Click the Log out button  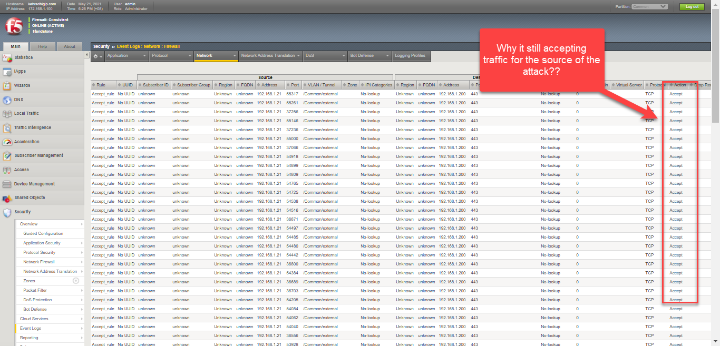point(692,7)
